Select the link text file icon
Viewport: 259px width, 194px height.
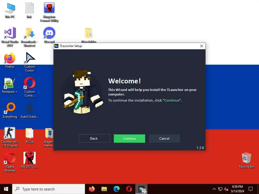pos(29,11)
